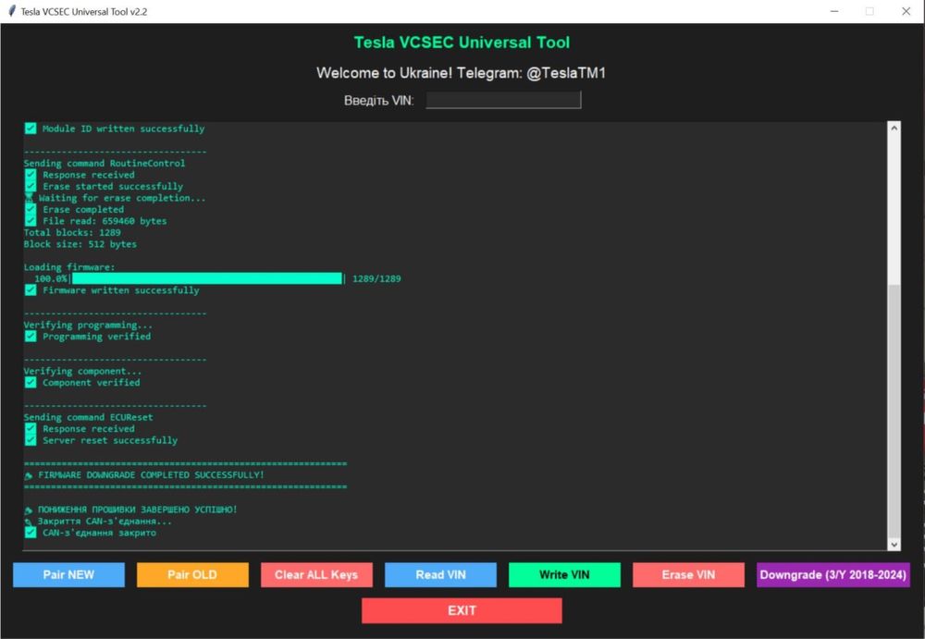
Task: Click the 'Total blocks: 1289' line
Action: click(72, 232)
